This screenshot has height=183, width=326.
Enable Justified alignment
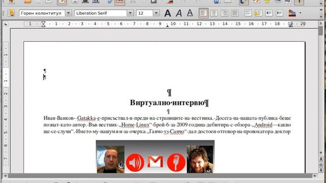[235, 13]
